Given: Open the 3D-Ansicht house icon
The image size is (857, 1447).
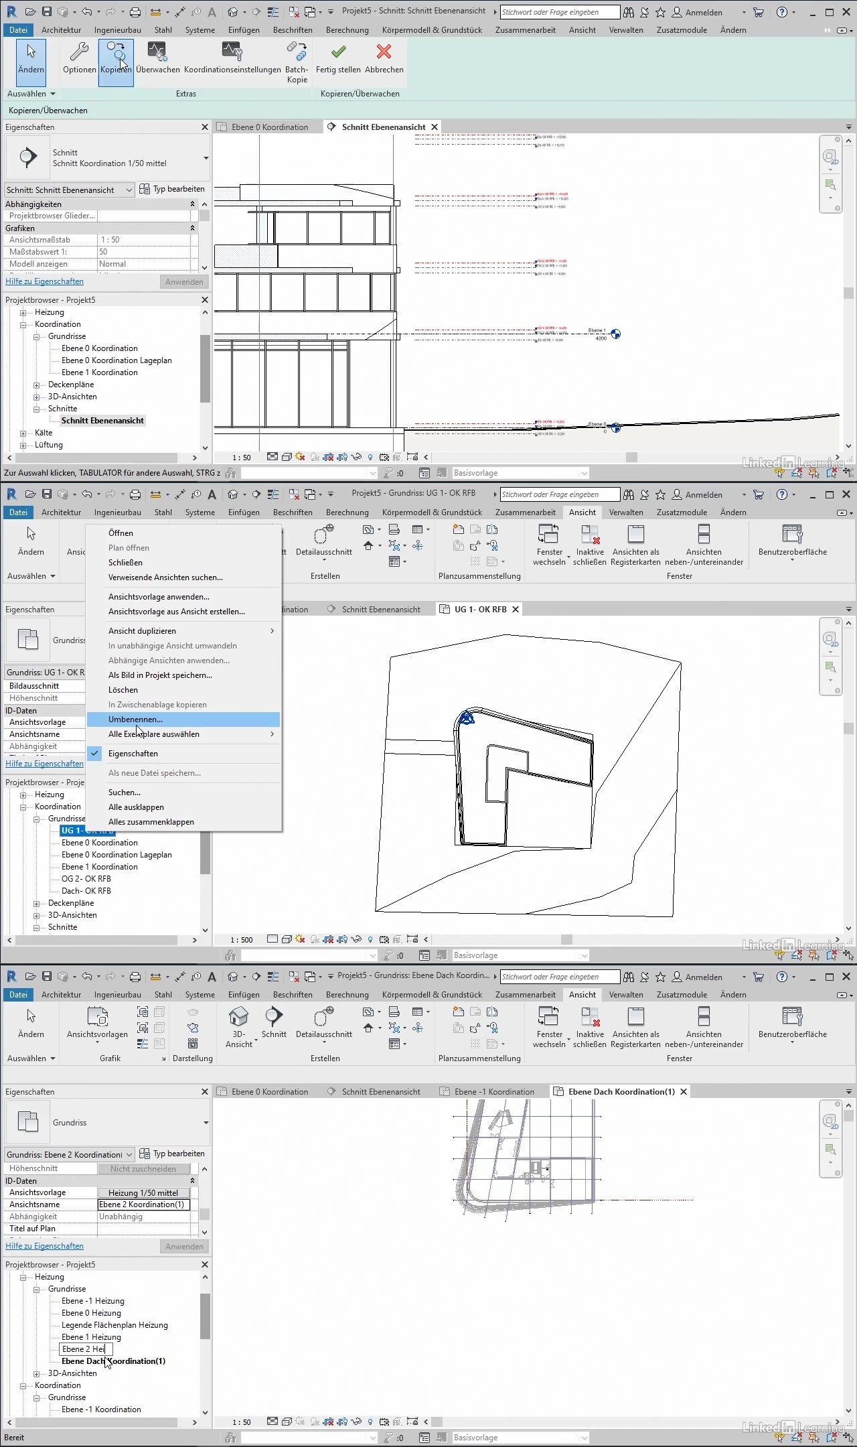Looking at the screenshot, I should pos(238,1017).
